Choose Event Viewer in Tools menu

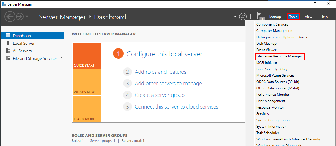pyautogui.click(x=266, y=50)
